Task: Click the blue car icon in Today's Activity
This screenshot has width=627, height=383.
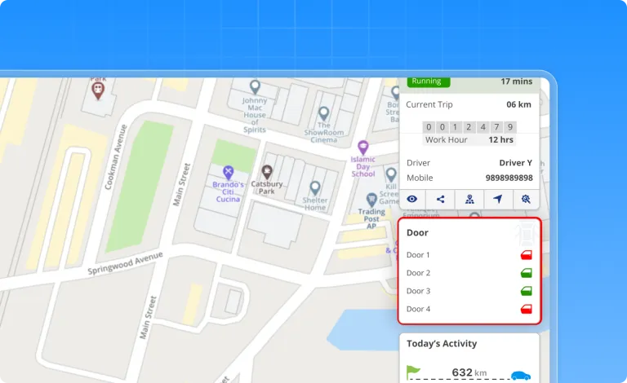Action: pyautogui.click(x=520, y=376)
